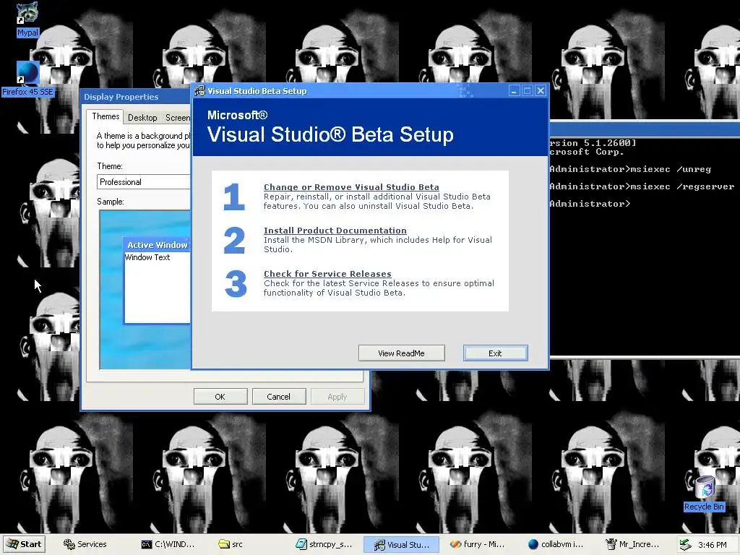Viewport: 740px width, 555px height.
Task: Click the greyed Apply button in Display Properties
Action: (x=337, y=397)
